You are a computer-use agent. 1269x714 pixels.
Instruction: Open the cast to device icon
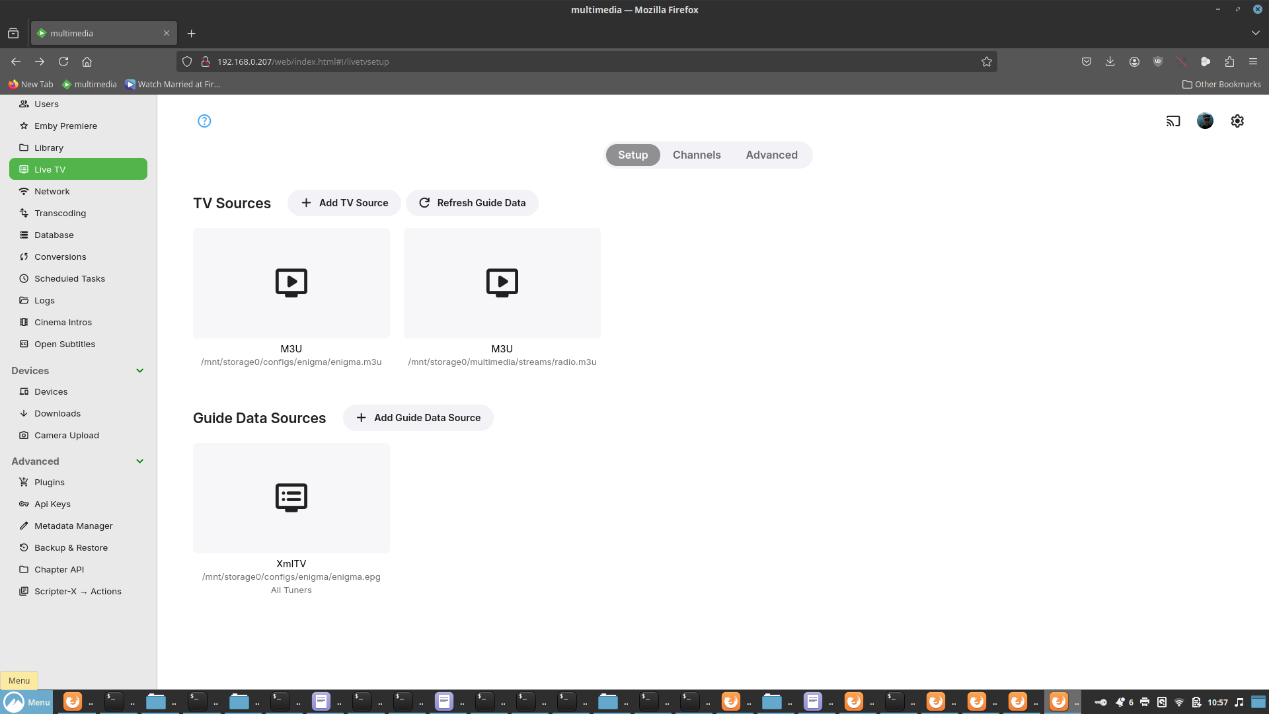[x=1173, y=121]
